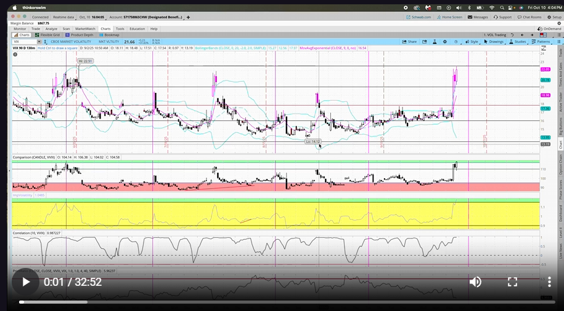Open the Bookmap view
Image resolution: width=564 pixels, height=311 pixels.
click(108, 35)
